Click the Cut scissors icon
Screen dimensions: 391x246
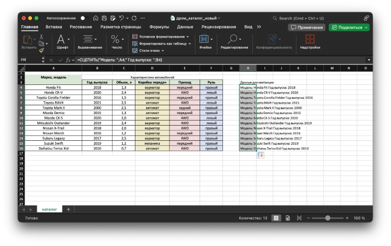pyautogui.click(x=42, y=37)
